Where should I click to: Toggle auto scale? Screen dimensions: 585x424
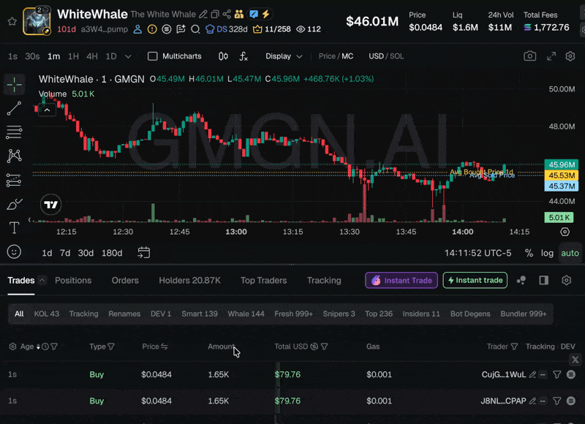570,253
